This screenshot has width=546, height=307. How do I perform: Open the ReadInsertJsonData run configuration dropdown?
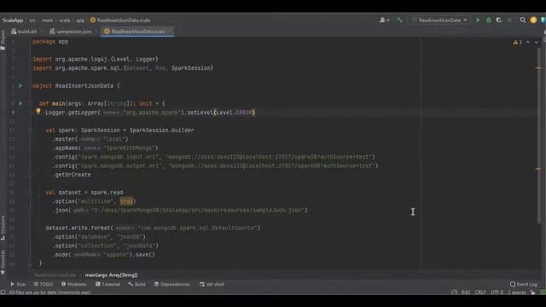pos(439,20)
